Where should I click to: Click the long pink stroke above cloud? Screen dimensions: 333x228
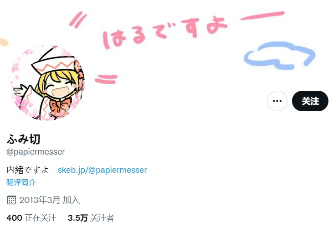pyautogui.click(x=262, y=16)
